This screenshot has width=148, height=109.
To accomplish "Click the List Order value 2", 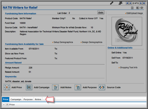I will (x=69, y=13).
